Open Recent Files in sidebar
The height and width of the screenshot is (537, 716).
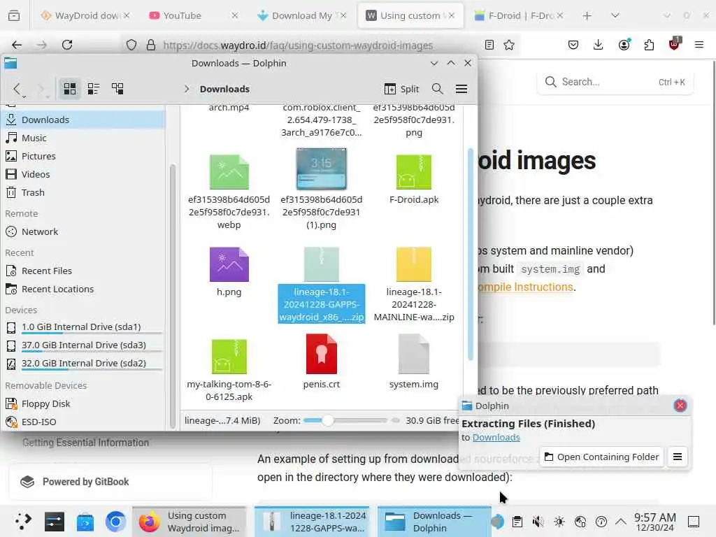click(84, 271)
